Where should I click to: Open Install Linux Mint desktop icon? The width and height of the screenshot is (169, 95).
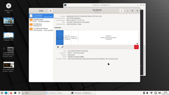pos(9,8)
